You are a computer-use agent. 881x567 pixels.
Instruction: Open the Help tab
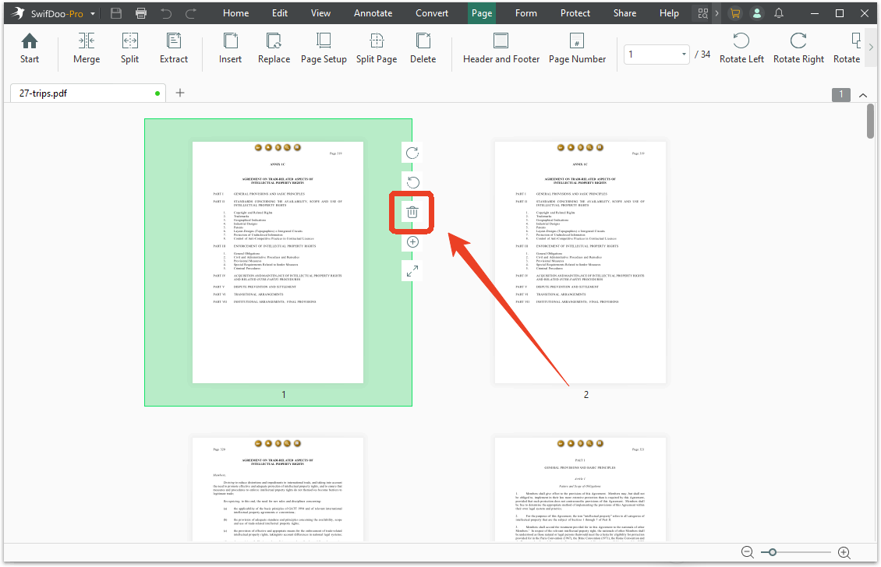click(x=669, y=13)
